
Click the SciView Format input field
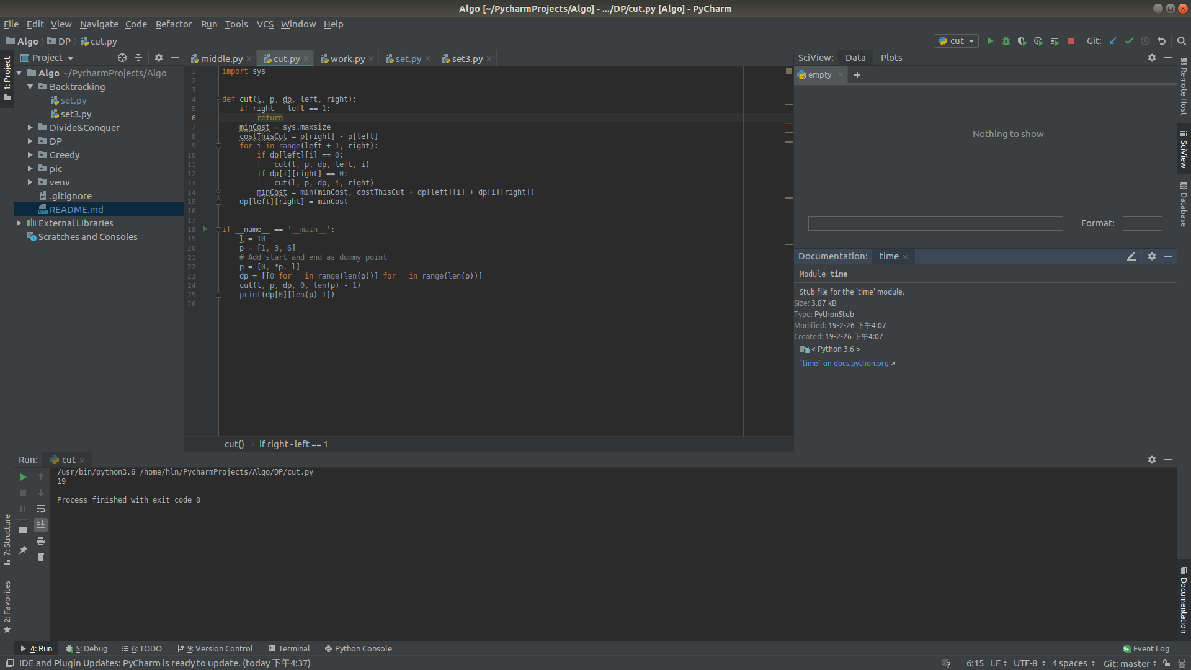coord(1142,223)
